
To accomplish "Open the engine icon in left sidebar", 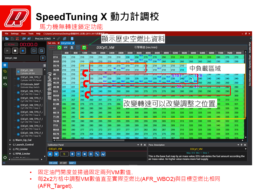I will tap(5, 84).
